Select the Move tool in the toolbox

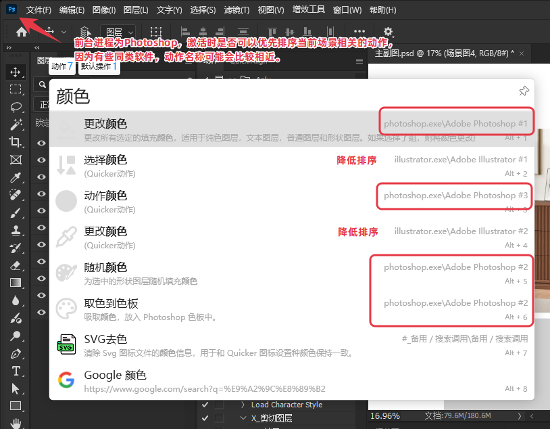pos(16,72)
